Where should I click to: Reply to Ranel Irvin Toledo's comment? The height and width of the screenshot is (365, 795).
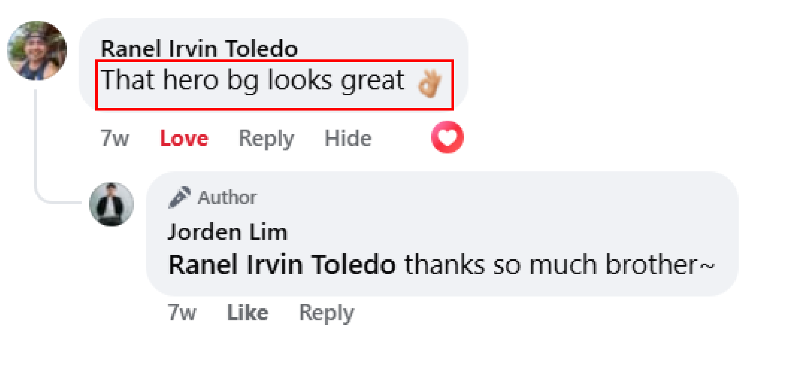coord(266,139)
